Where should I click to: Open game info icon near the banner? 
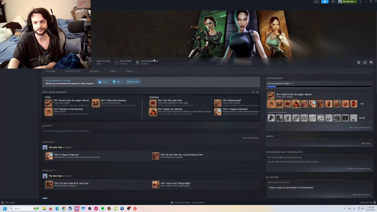point(365,62)
